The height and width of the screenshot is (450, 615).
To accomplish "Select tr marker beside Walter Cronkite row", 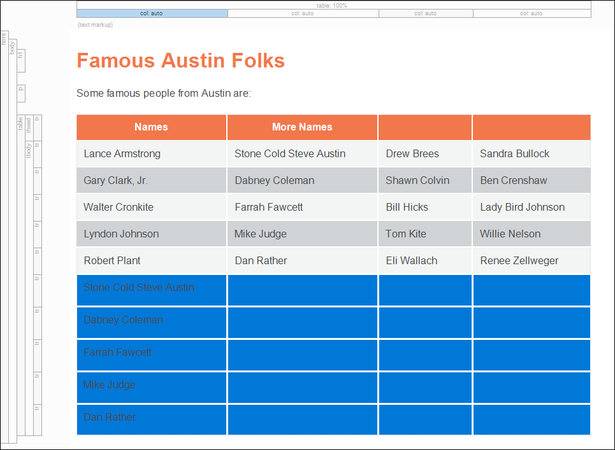I will coord(38,207).
